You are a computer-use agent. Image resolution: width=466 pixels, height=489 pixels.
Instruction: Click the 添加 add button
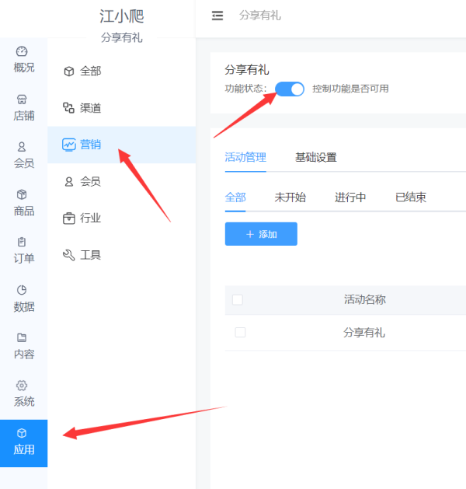261,234
